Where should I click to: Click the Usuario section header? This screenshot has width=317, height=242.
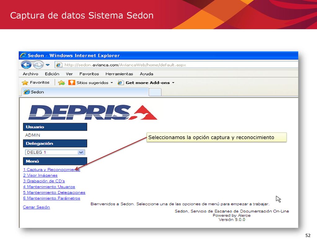click(55, 127)
